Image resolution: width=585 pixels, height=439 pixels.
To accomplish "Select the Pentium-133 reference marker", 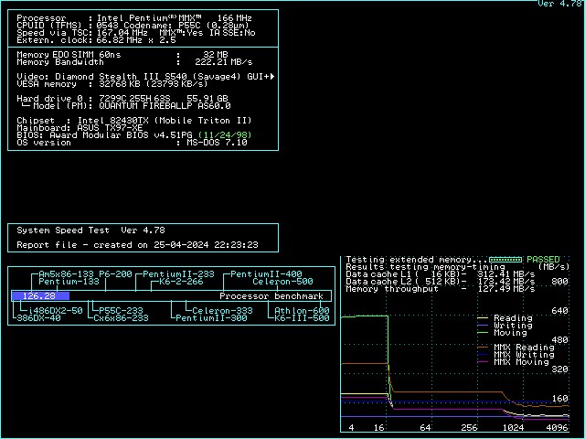I will coord(69,282).
